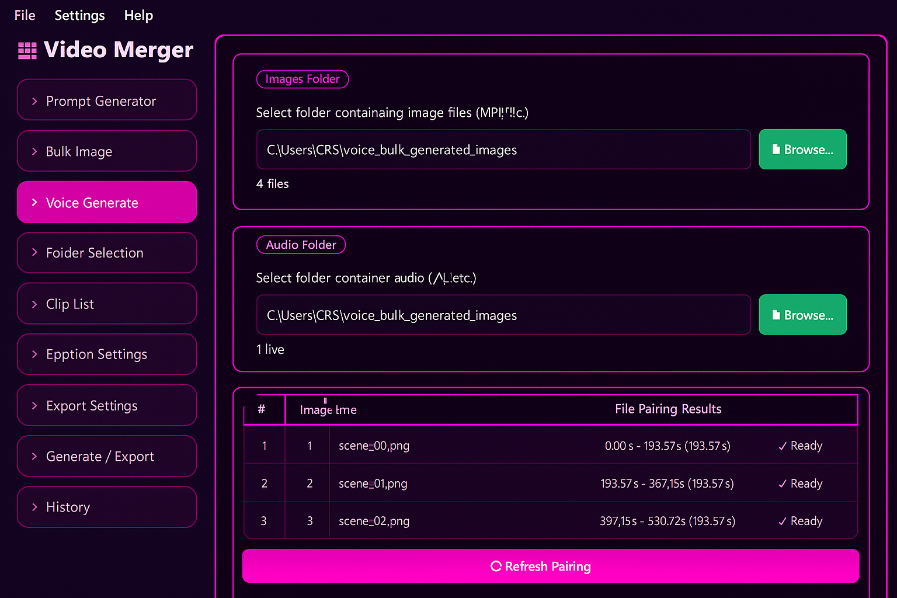The width and height of the screenshot is (897, 598).
Task: Open the History section
Action: tap(107, 507)
